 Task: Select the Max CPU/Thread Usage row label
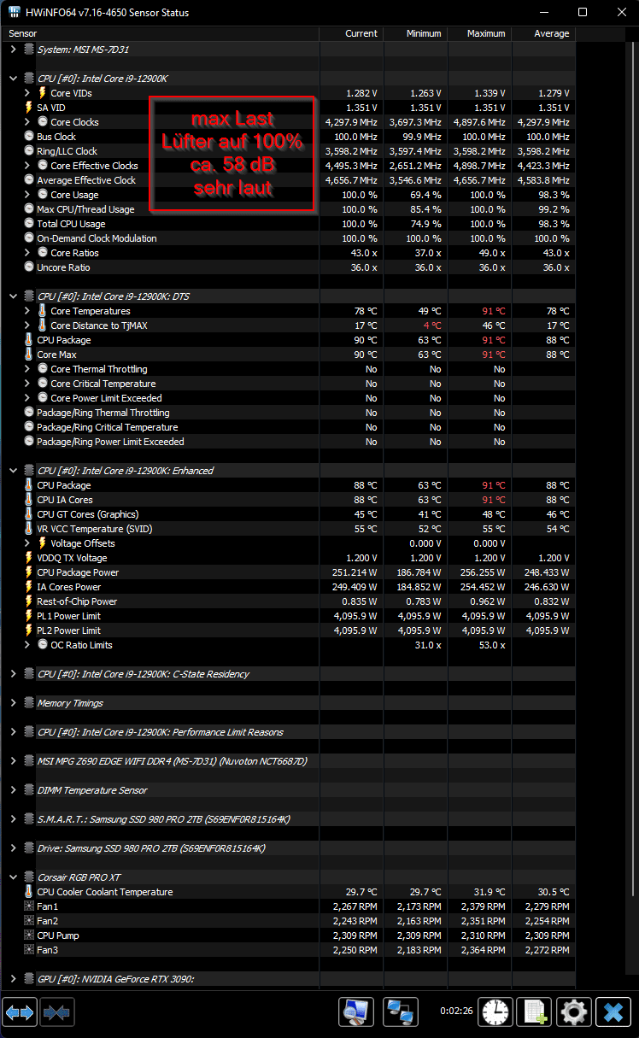tap(85, 209)
